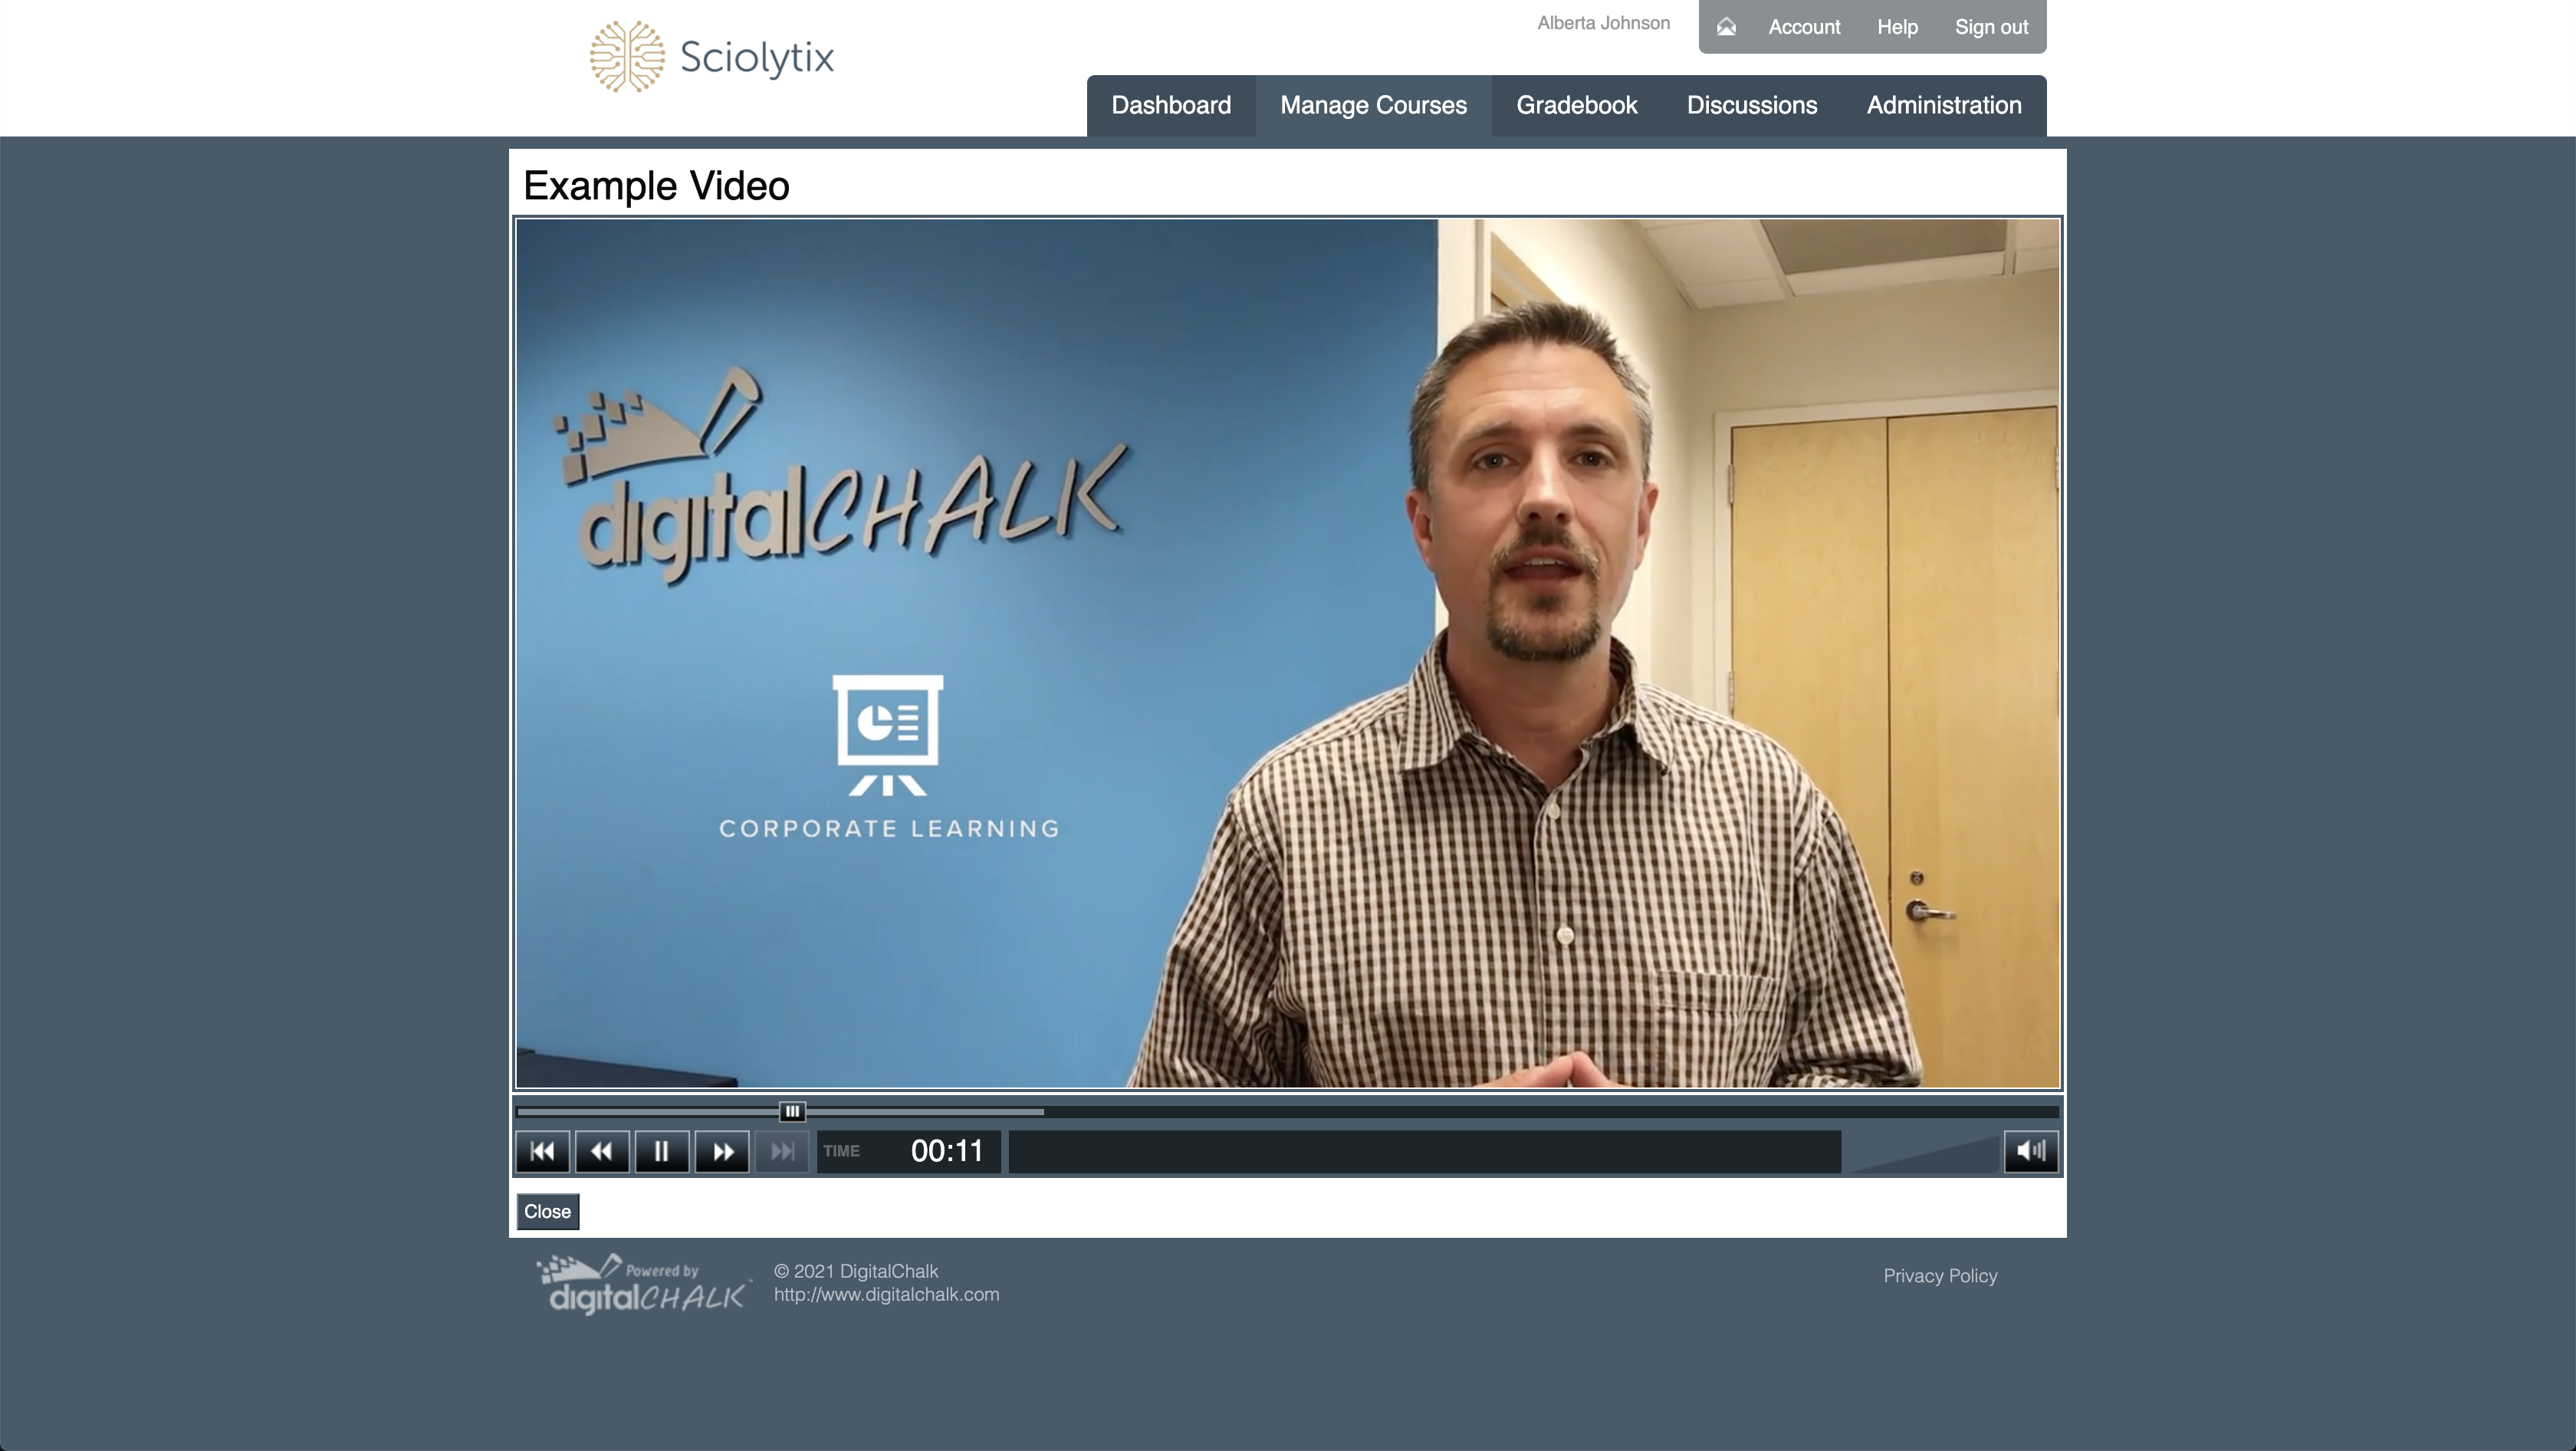Screen dimensions: 2576x1451
Task: Skip back to the start of the video
Action: coord(542,1151)
